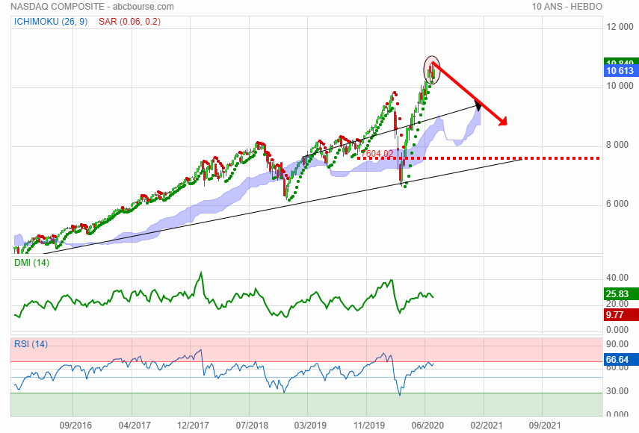The height and width of the screenshot is (433, 639).
Task: Click the red 9.77 DMI value badge
Action: pyautogui.click(x=621, y=314)
